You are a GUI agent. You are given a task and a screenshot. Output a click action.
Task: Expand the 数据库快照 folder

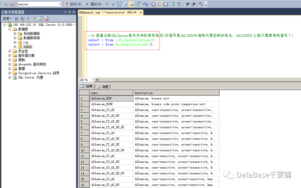pyautogui.click(x=15, y=38)
